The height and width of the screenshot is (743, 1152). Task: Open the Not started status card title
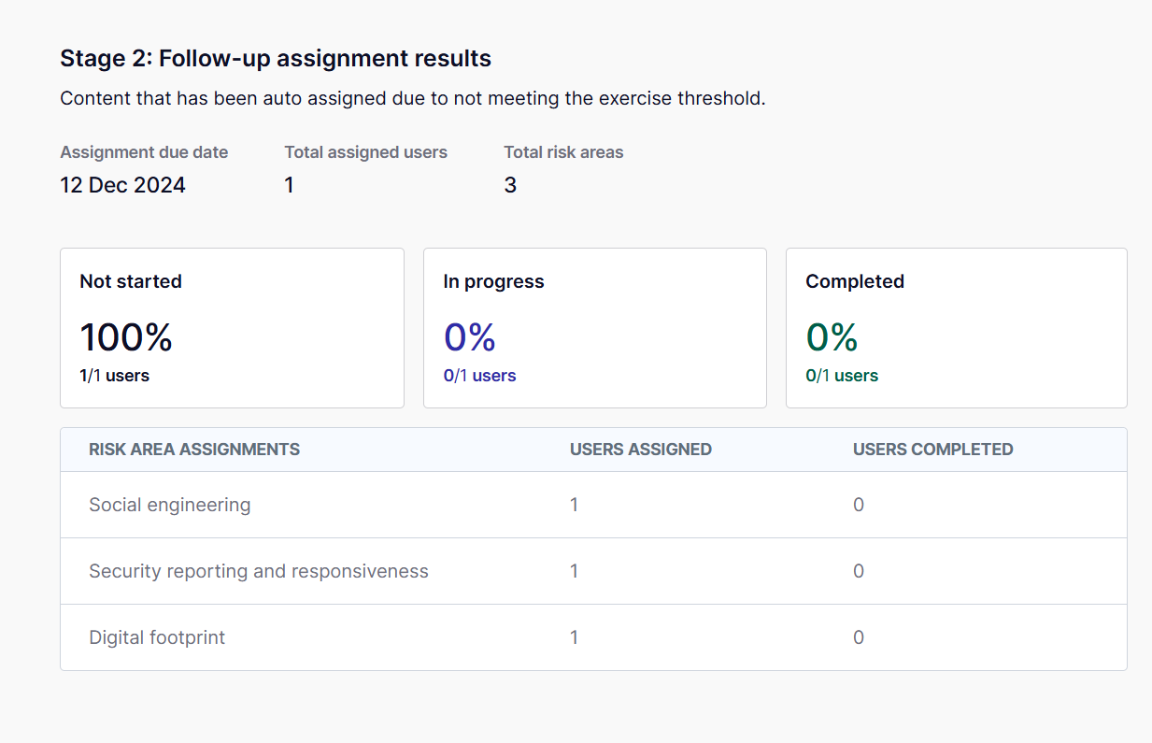pyautogui.click(x=131, y=281)
